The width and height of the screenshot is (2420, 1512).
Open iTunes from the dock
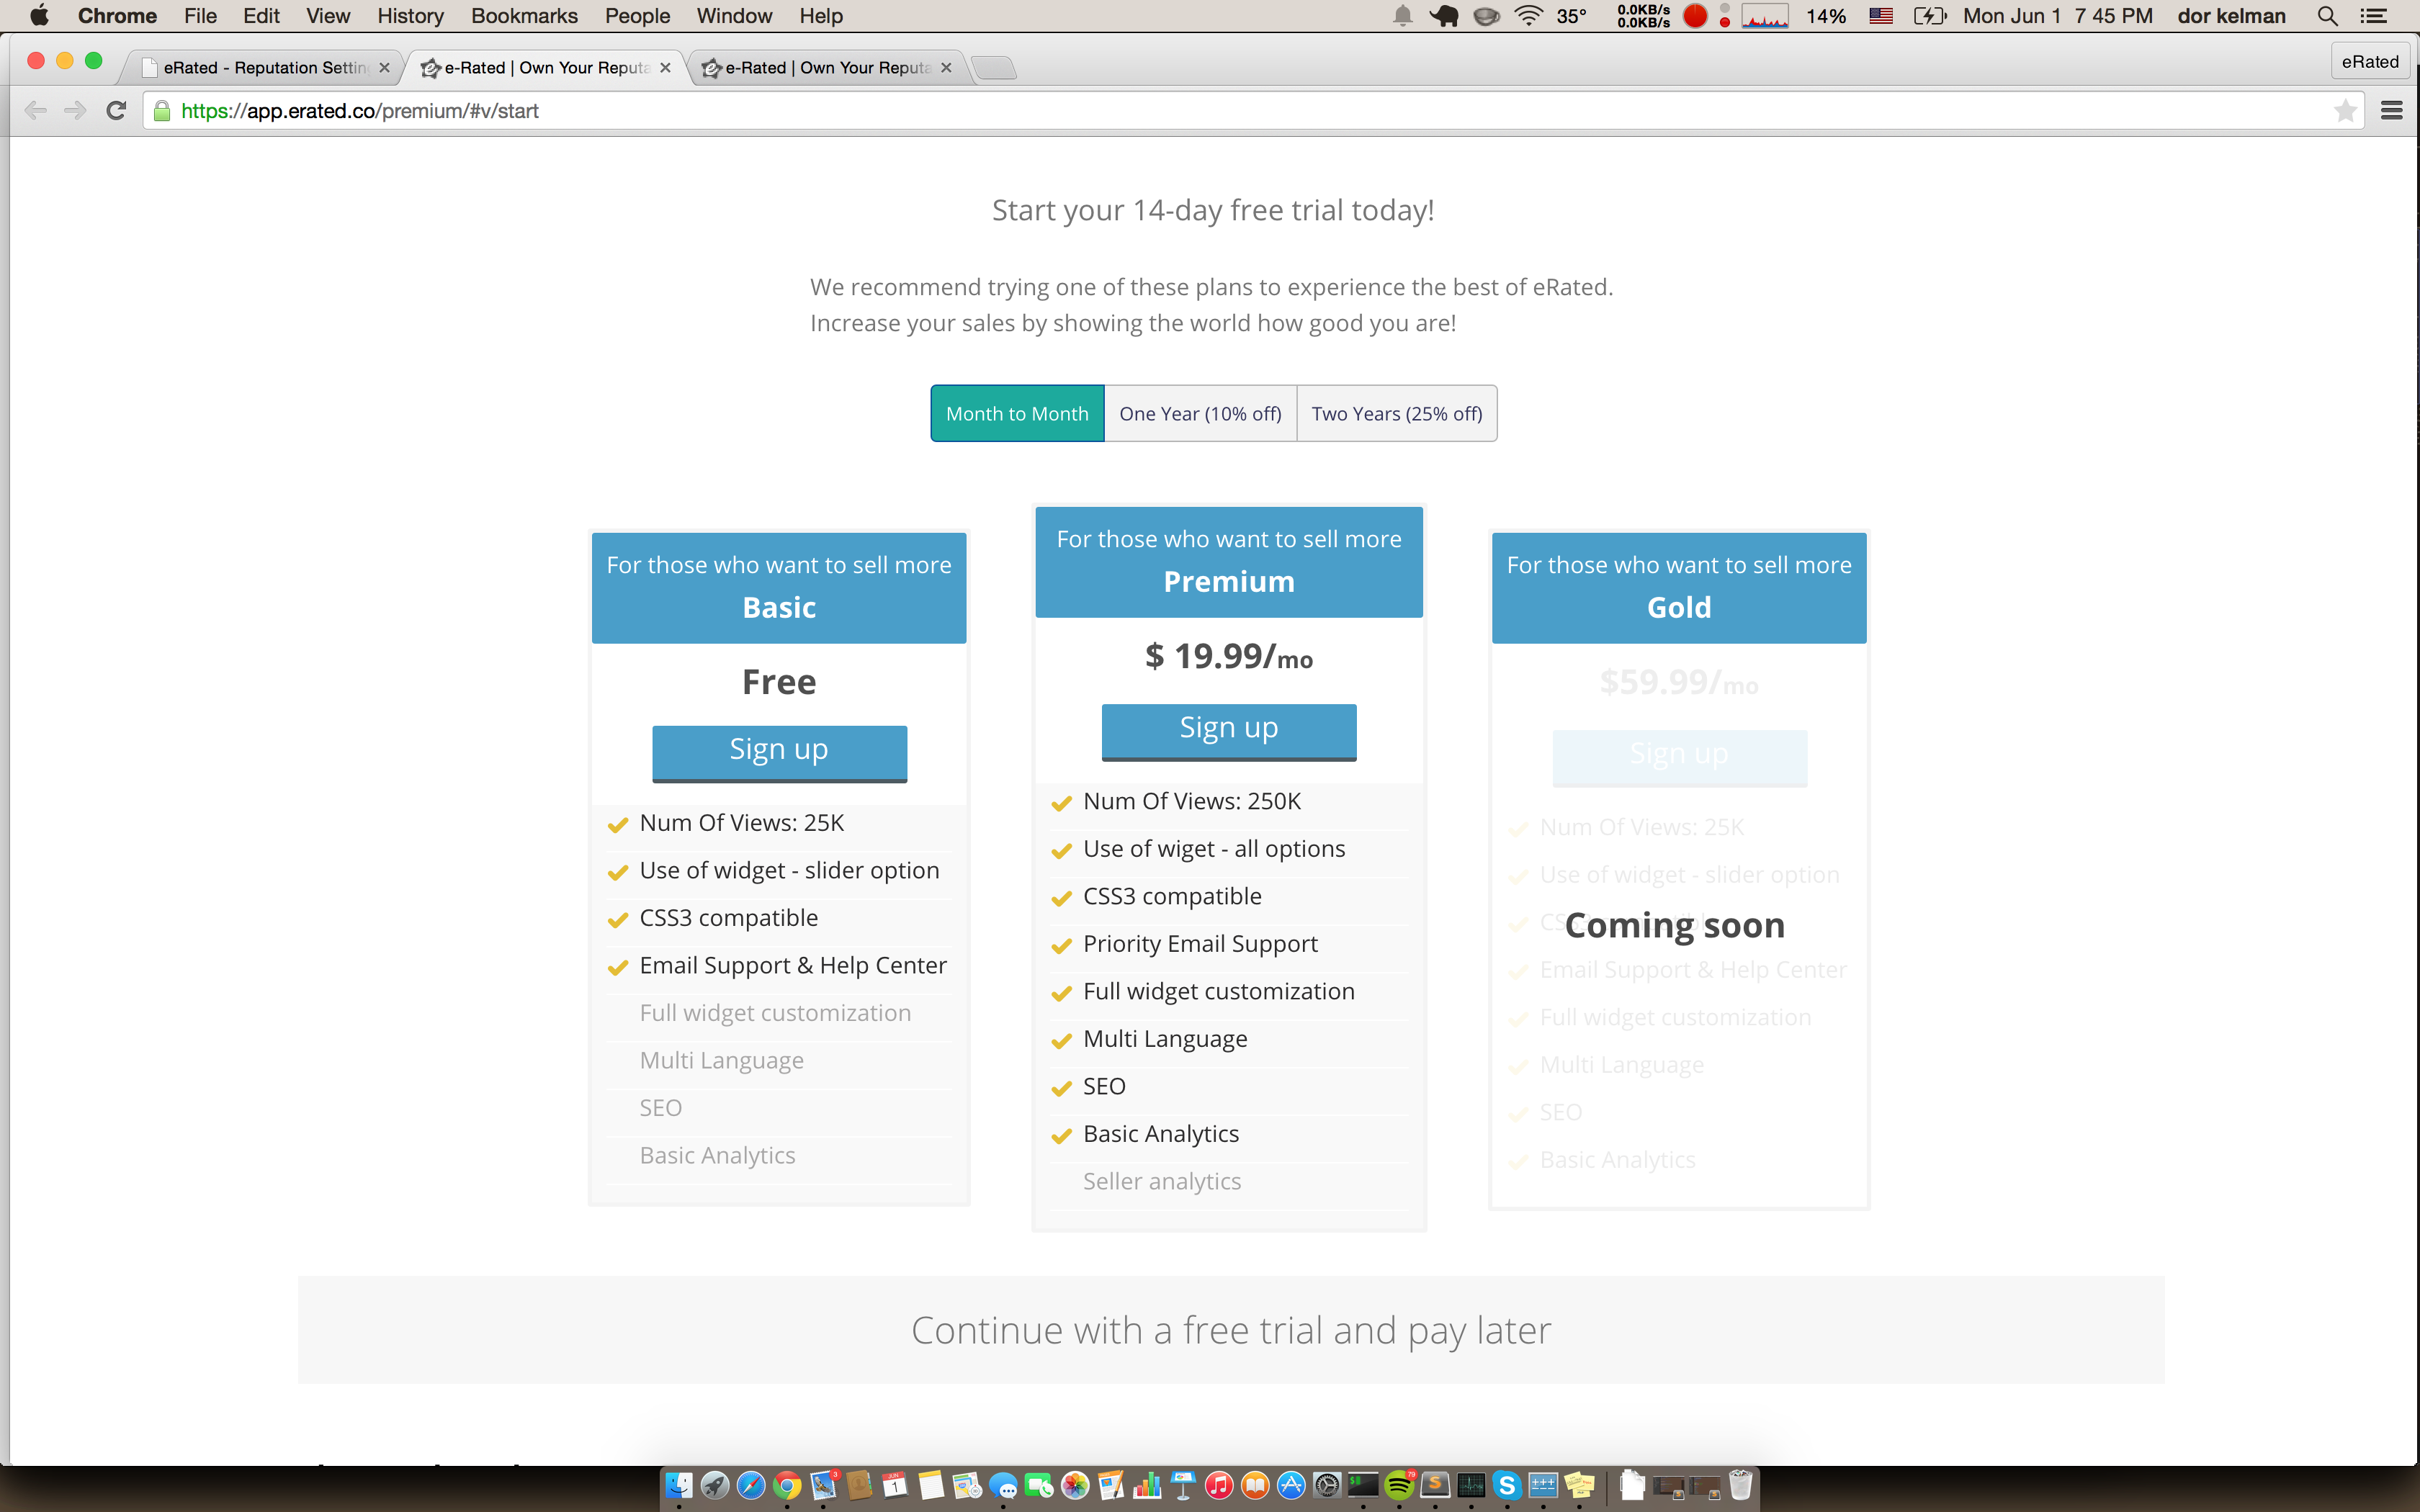tap(1219, 1485)
